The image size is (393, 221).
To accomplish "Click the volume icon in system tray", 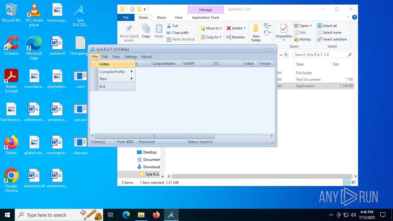I will pos(353,215).
